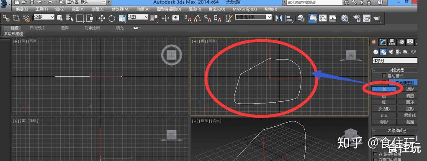Screen dimensions: 427x161
Task: Open the Material Editor sphere icon
Action: click(x=345, y=18)
